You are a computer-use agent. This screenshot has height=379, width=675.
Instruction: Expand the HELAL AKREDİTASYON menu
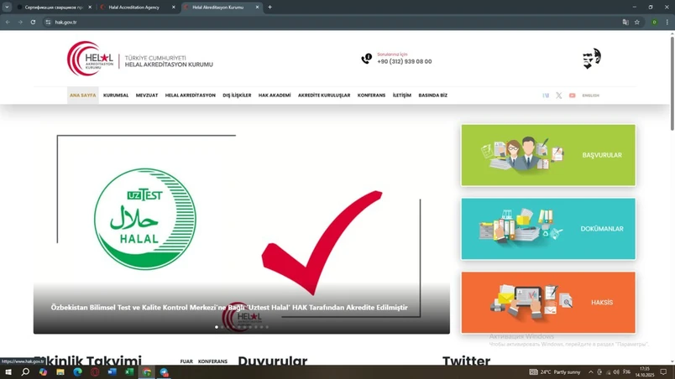click(x=190, y=96)
